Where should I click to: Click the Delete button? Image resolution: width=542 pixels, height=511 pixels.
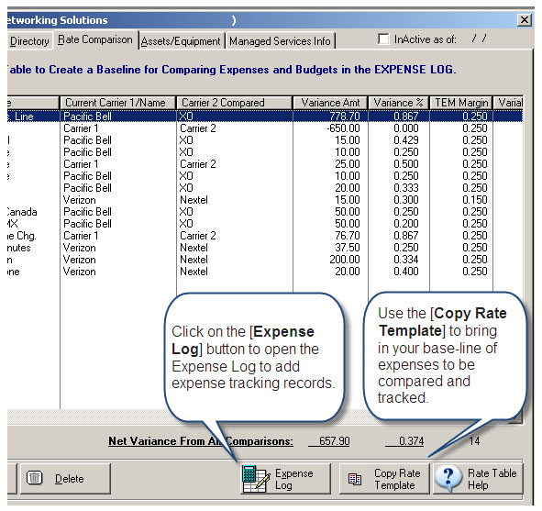(65, 479)
